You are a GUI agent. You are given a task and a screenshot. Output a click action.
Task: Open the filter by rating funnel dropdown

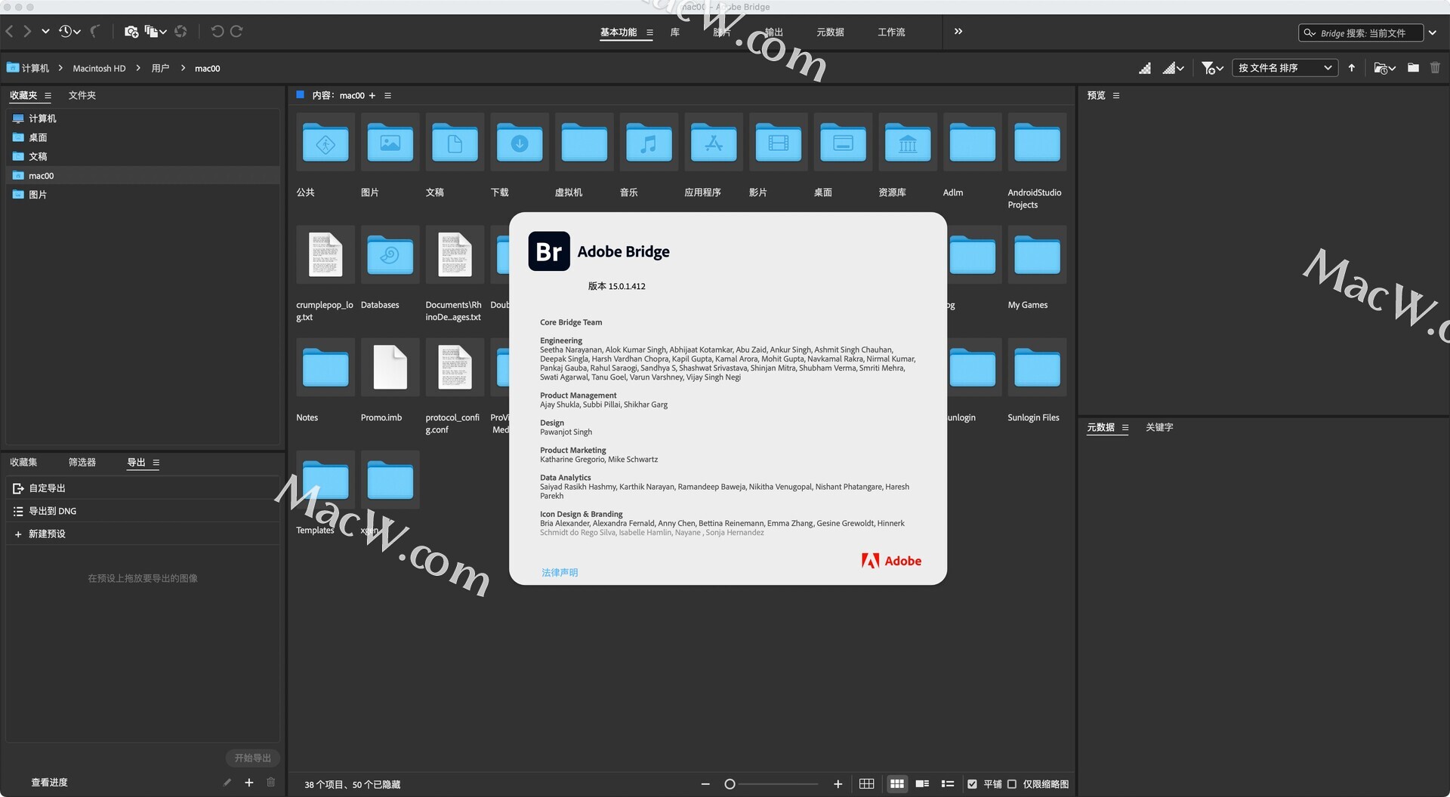point(1212,68)
